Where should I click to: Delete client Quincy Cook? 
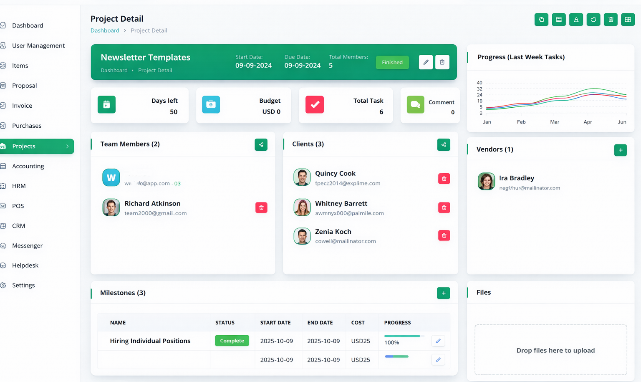[444, 179]
